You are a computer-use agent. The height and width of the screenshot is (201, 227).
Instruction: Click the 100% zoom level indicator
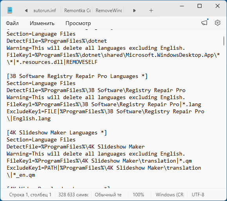[x=138, y=195]
